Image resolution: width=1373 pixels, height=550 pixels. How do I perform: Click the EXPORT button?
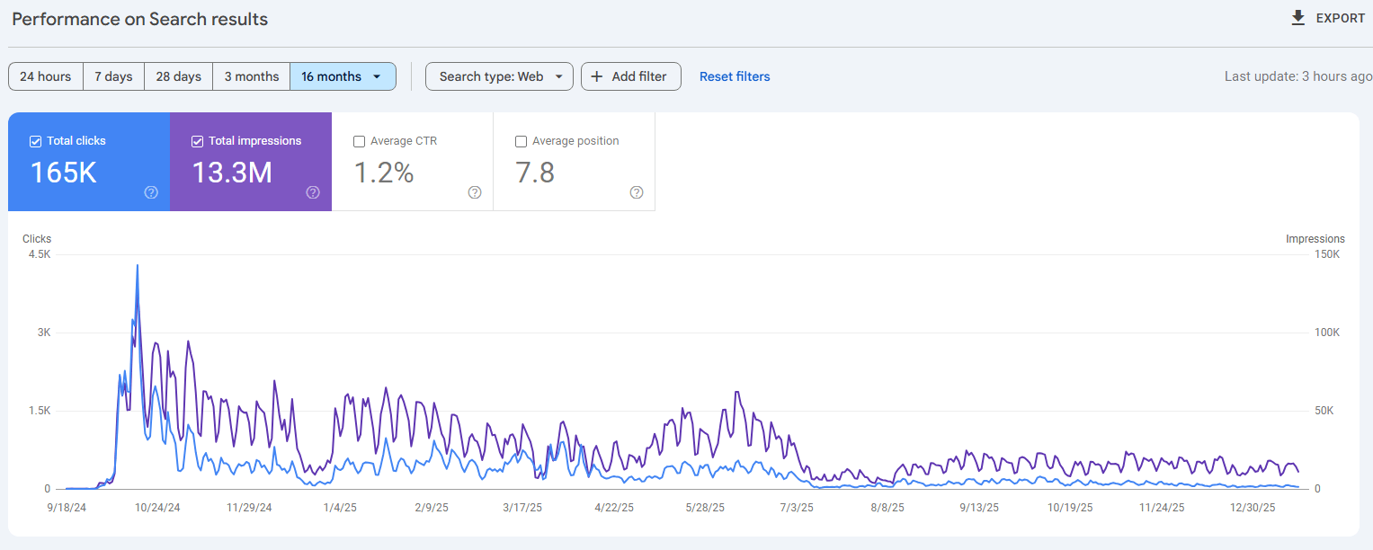tap(1327, 17)
